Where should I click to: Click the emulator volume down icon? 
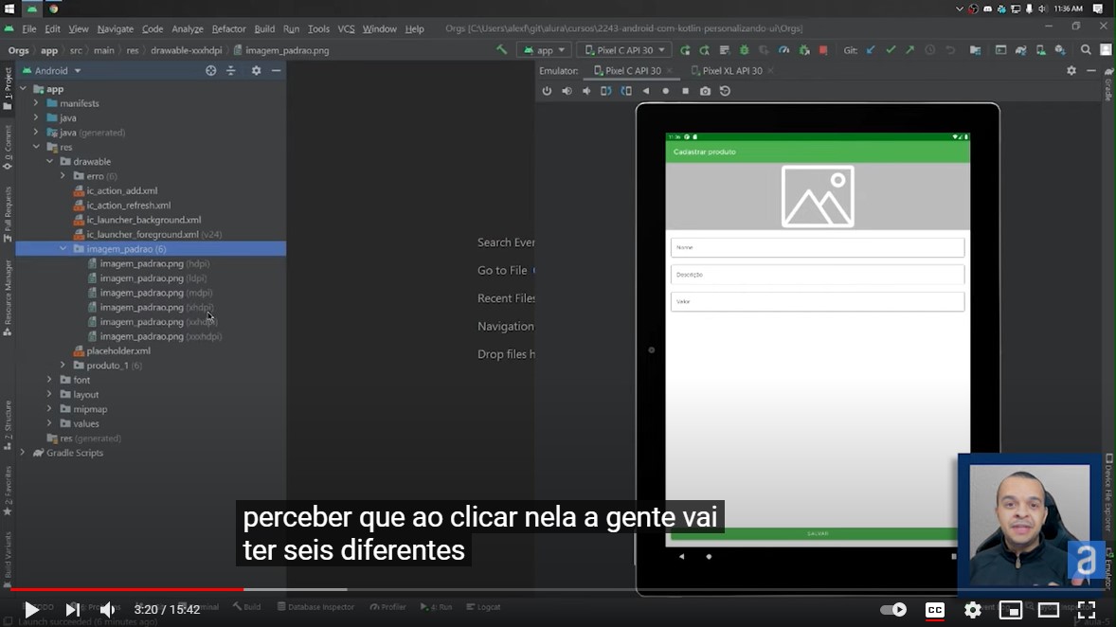(x=586, y=91)
